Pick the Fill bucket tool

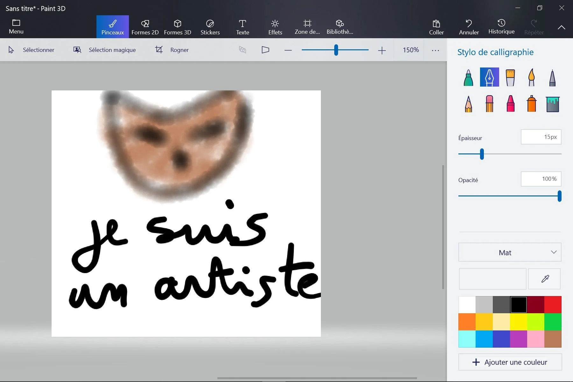tap(552, 104)
